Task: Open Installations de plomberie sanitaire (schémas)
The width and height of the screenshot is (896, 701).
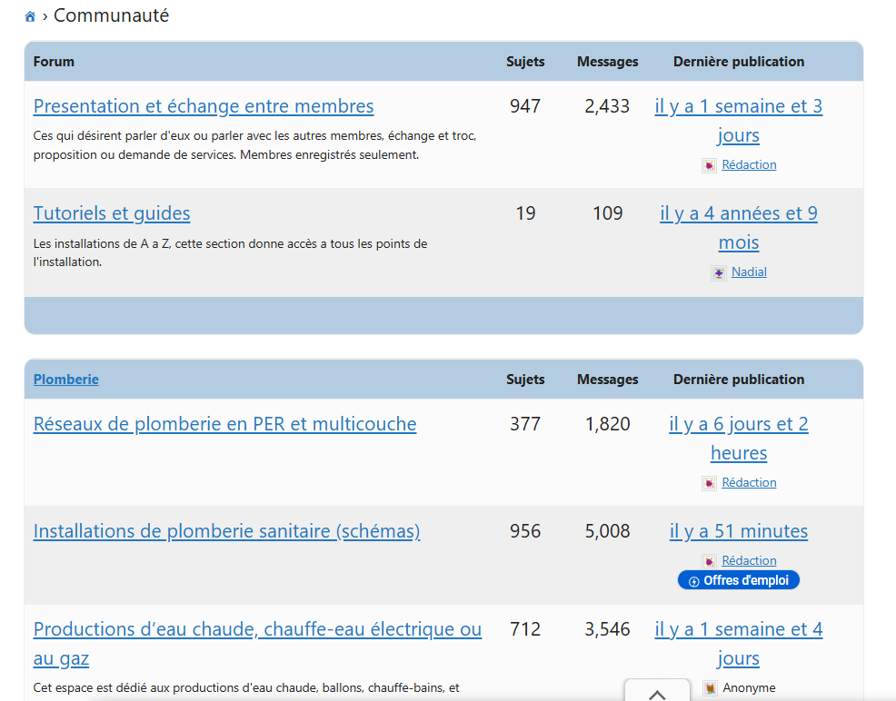Action: coord(226,531)
